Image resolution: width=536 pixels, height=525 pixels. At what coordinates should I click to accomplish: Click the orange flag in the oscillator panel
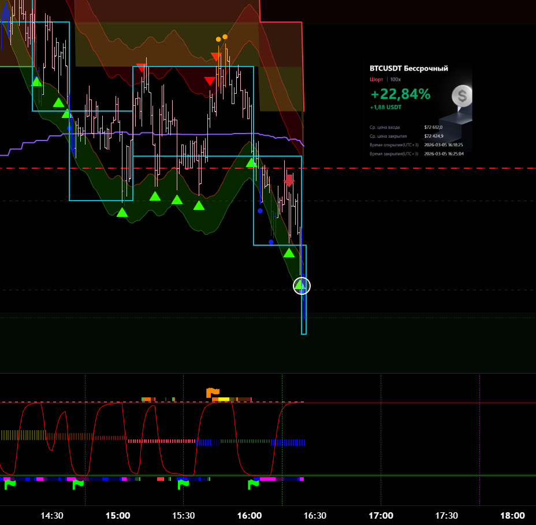click(213, 393)
